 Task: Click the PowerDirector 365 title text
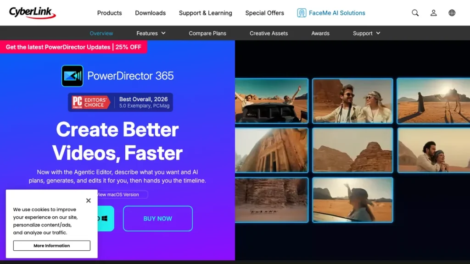pyautogui.click(x=130, y=76)
